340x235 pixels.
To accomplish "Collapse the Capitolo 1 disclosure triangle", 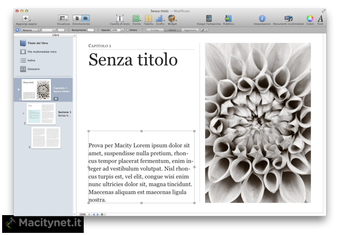I will point(18,90).
